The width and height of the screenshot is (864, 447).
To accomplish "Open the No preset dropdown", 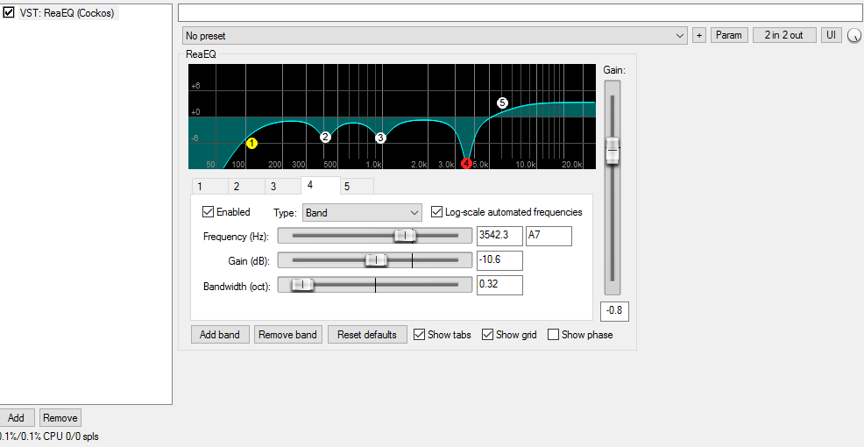I will [x=435, y=36].
